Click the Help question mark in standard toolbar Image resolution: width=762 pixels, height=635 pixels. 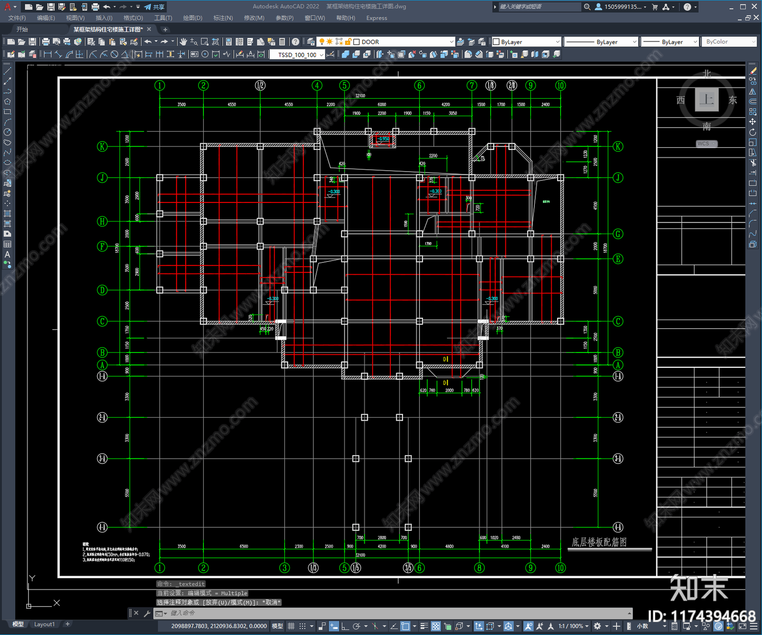[x=296, y=42]
